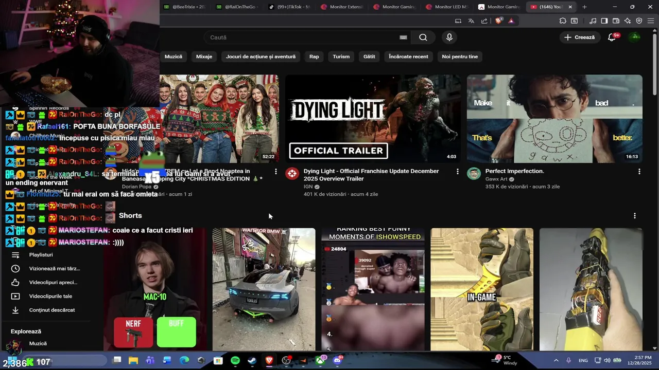Select Jocuri de acțiune și aventură chip
659x370 pixels.
coord(261,57)
